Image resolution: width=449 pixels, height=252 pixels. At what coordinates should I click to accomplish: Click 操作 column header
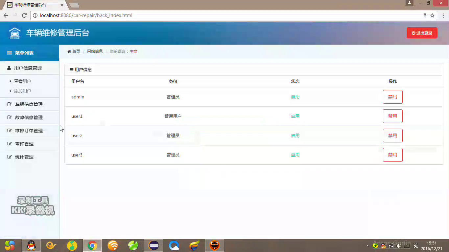pos(393,81)
